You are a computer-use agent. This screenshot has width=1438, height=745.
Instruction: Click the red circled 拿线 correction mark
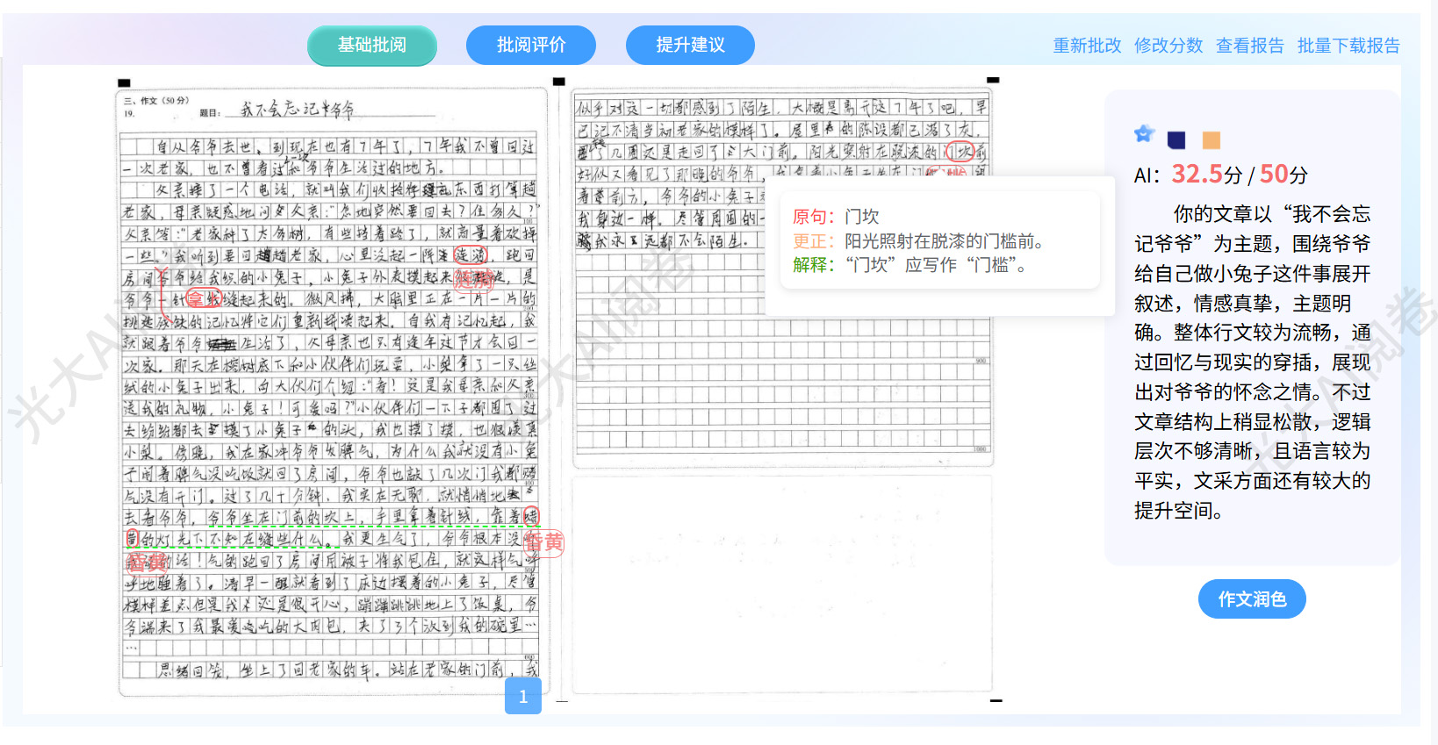202,299
